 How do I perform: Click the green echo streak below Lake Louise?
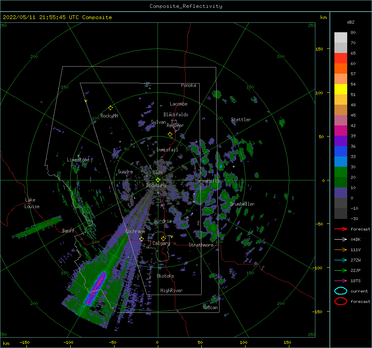click(x=38, y=227)
